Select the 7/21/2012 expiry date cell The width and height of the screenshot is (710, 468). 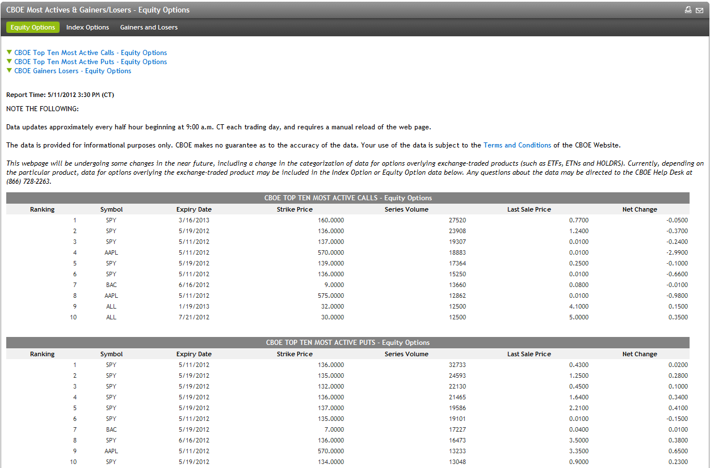point(194,317)
